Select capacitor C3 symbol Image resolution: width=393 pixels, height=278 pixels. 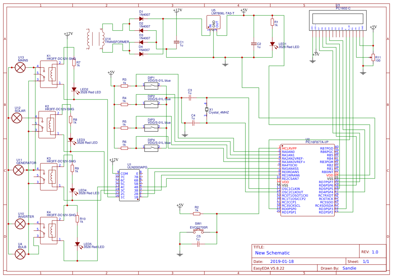(x=190, y=98)
